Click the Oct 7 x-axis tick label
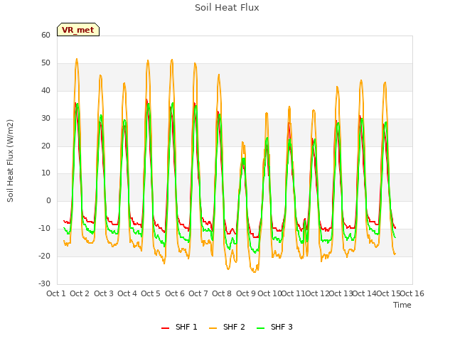The height and width of the screenshot is (341, 455). (198, 293)
